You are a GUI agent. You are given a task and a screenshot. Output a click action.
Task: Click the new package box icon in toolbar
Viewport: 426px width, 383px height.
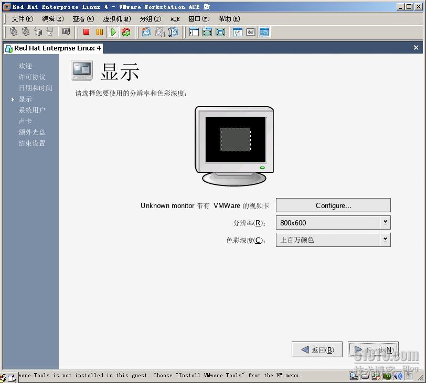coord(38,32)
